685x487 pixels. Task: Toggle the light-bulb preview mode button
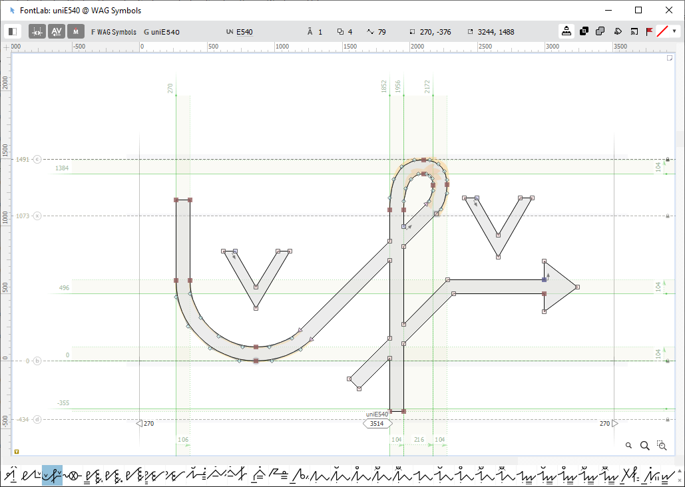(37, 31)
